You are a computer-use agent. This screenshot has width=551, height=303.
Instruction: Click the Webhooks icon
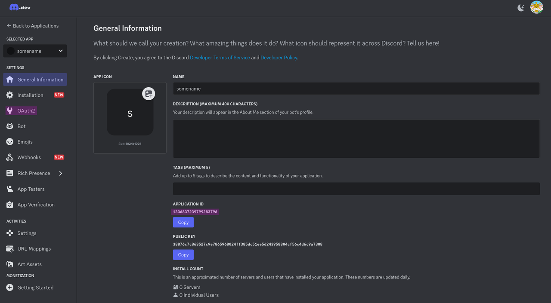coord(10,157)
